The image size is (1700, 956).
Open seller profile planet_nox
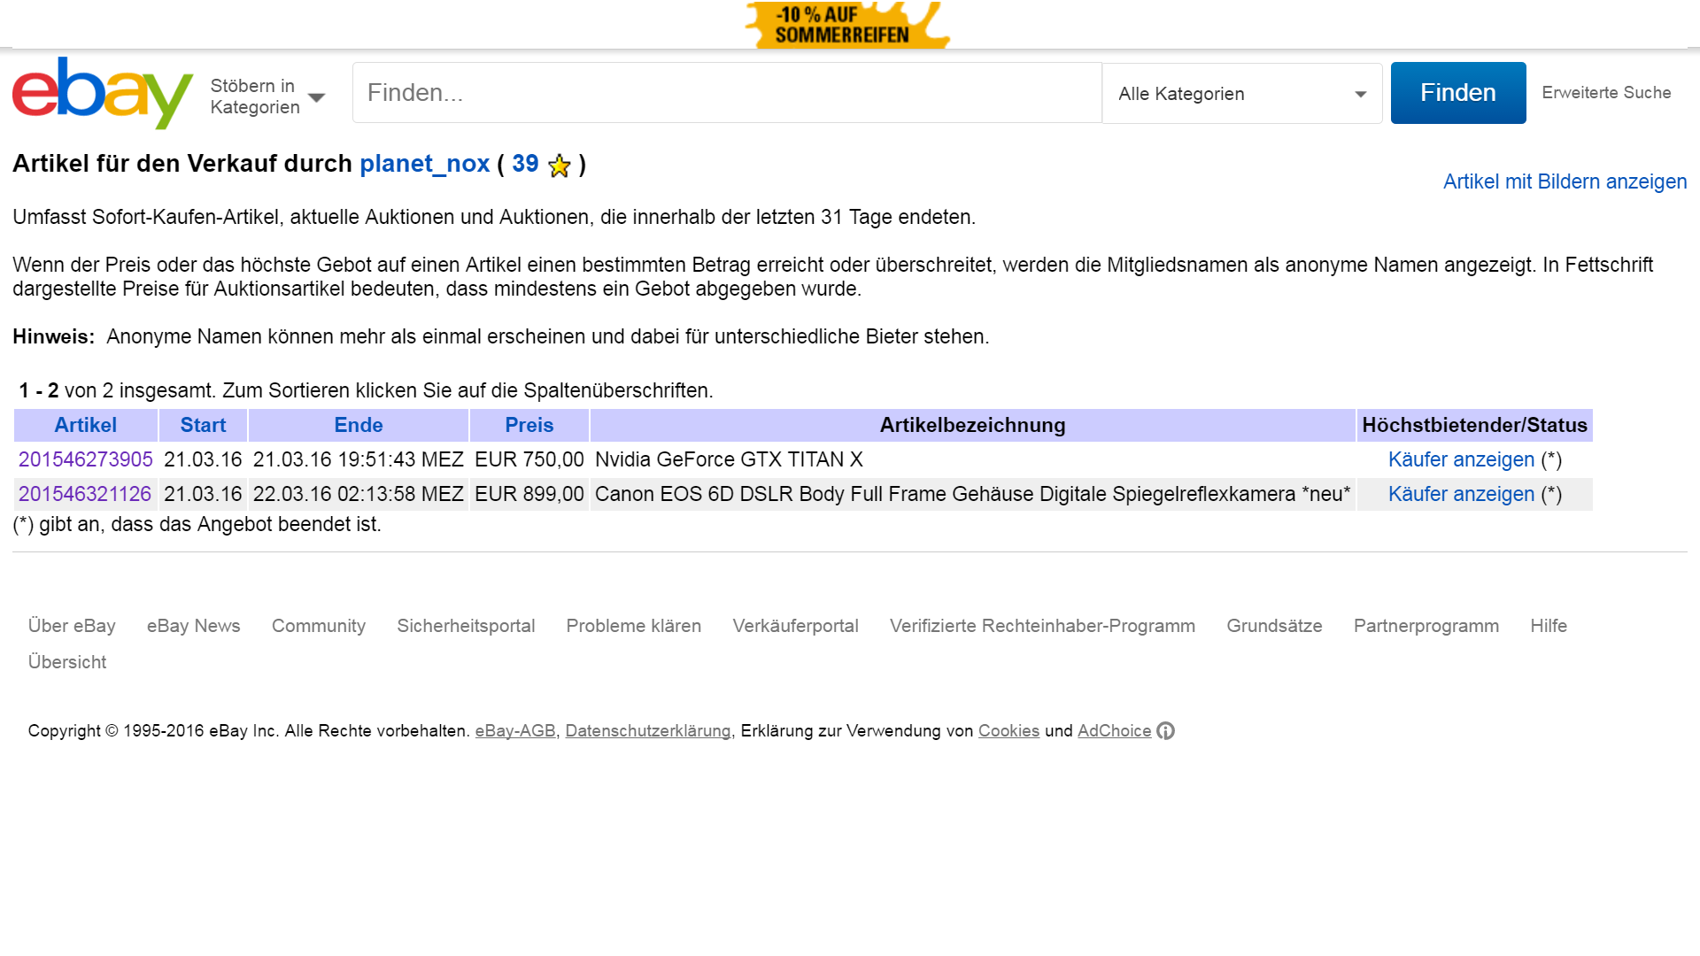pyautogui.click(x=424, y=164)
